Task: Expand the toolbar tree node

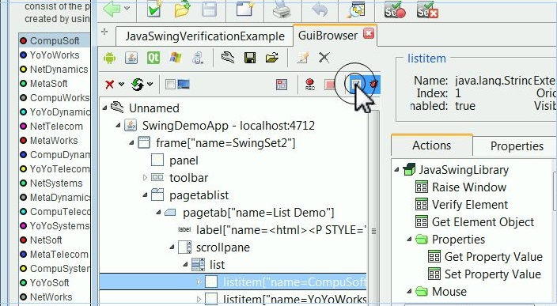Action: coord(145,177)
